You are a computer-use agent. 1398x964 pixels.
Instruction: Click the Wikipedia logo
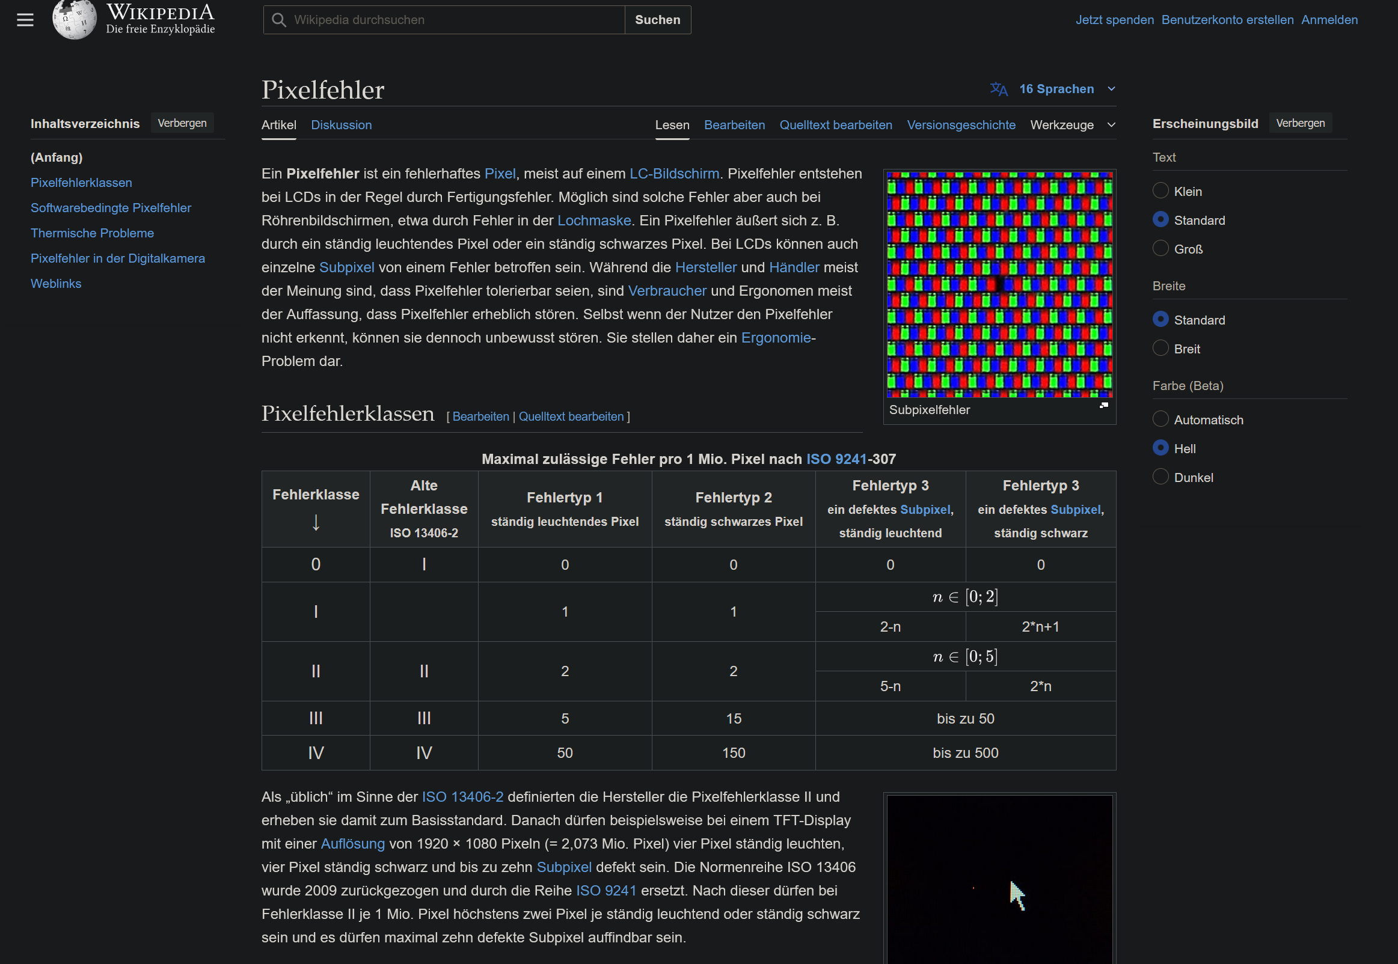(x=74, y=19)
